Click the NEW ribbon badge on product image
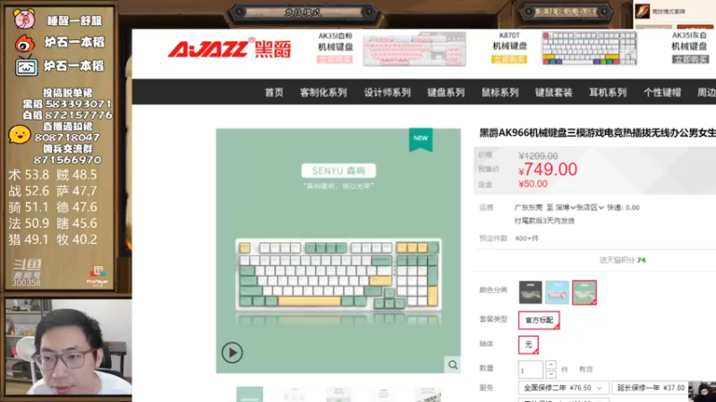 pyautogui.click(x=421, y=139)
